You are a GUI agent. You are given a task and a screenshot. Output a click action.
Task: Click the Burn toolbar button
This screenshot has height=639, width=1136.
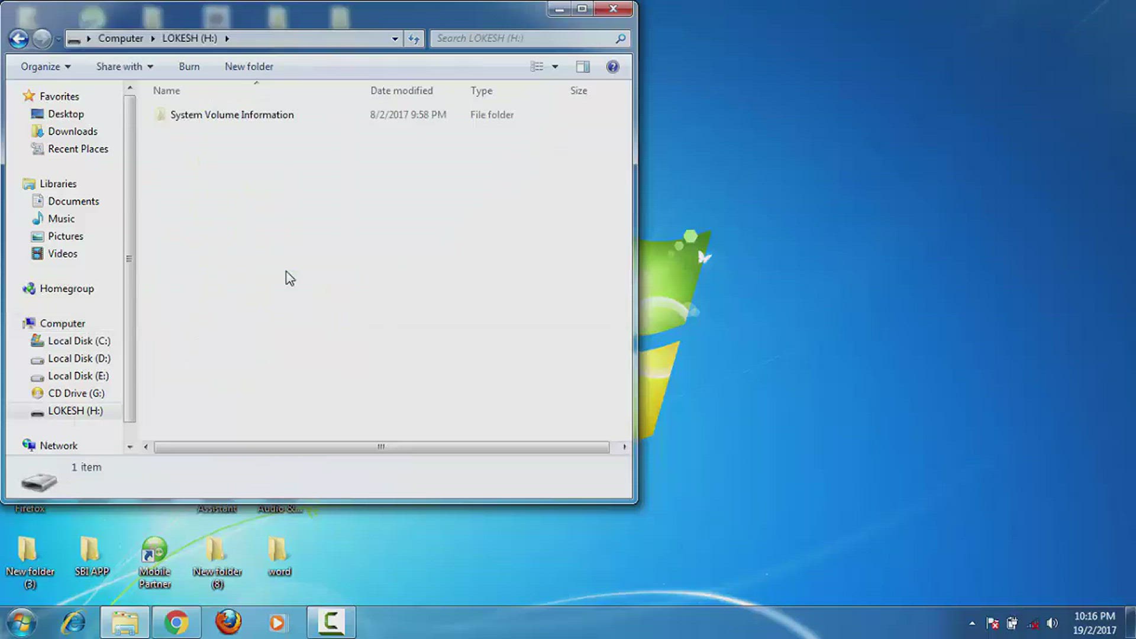pyautogui.click(x=189, y=66)
